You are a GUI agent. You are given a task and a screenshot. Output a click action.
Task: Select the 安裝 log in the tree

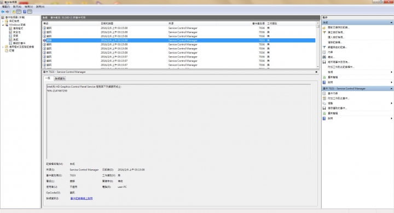pos(15,36)
